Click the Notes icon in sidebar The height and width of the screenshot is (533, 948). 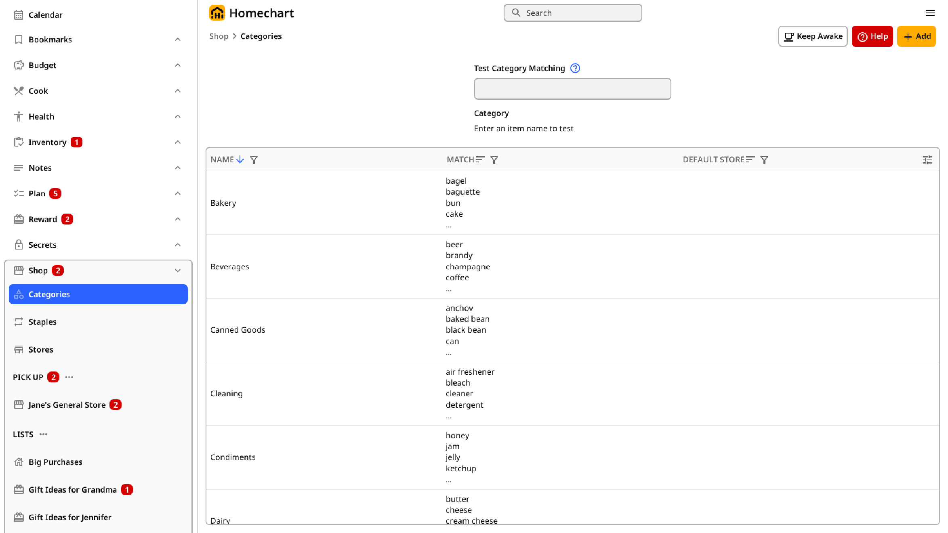[x=19, y=168]
